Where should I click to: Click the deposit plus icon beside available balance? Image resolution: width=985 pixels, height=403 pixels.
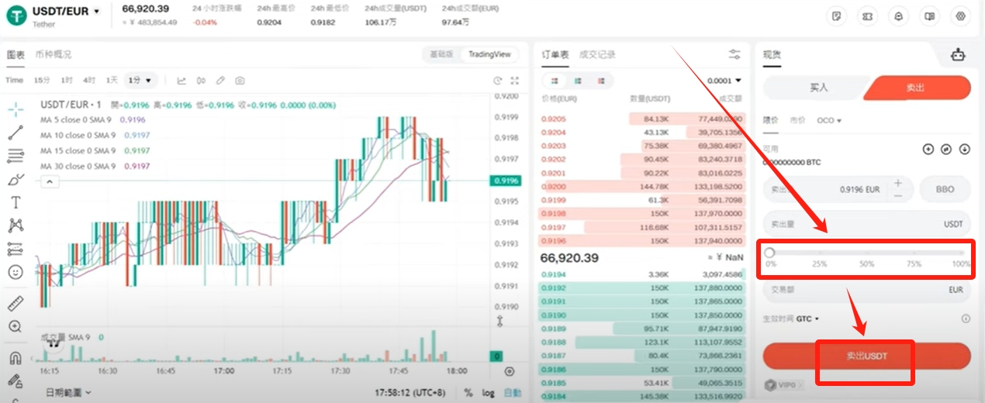point(928,149)
